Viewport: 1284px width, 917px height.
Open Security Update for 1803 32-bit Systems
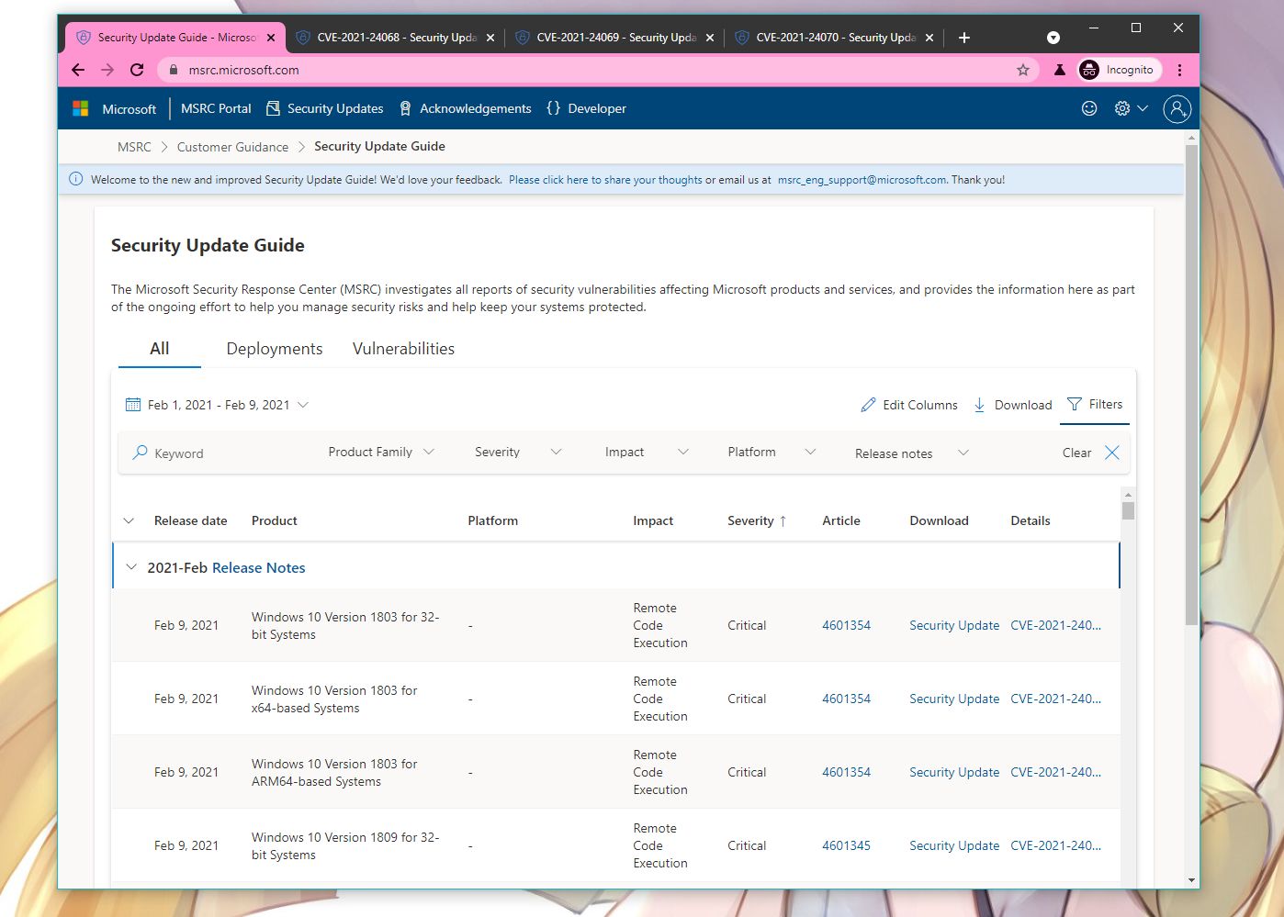click(954, 625)
